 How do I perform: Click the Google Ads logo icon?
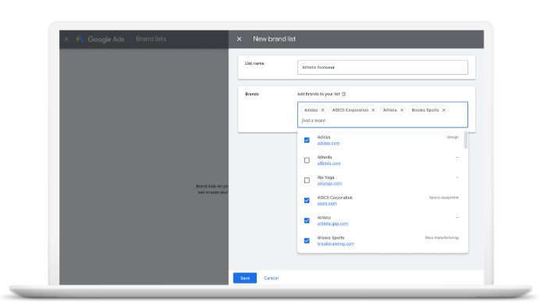pos(80,39)
